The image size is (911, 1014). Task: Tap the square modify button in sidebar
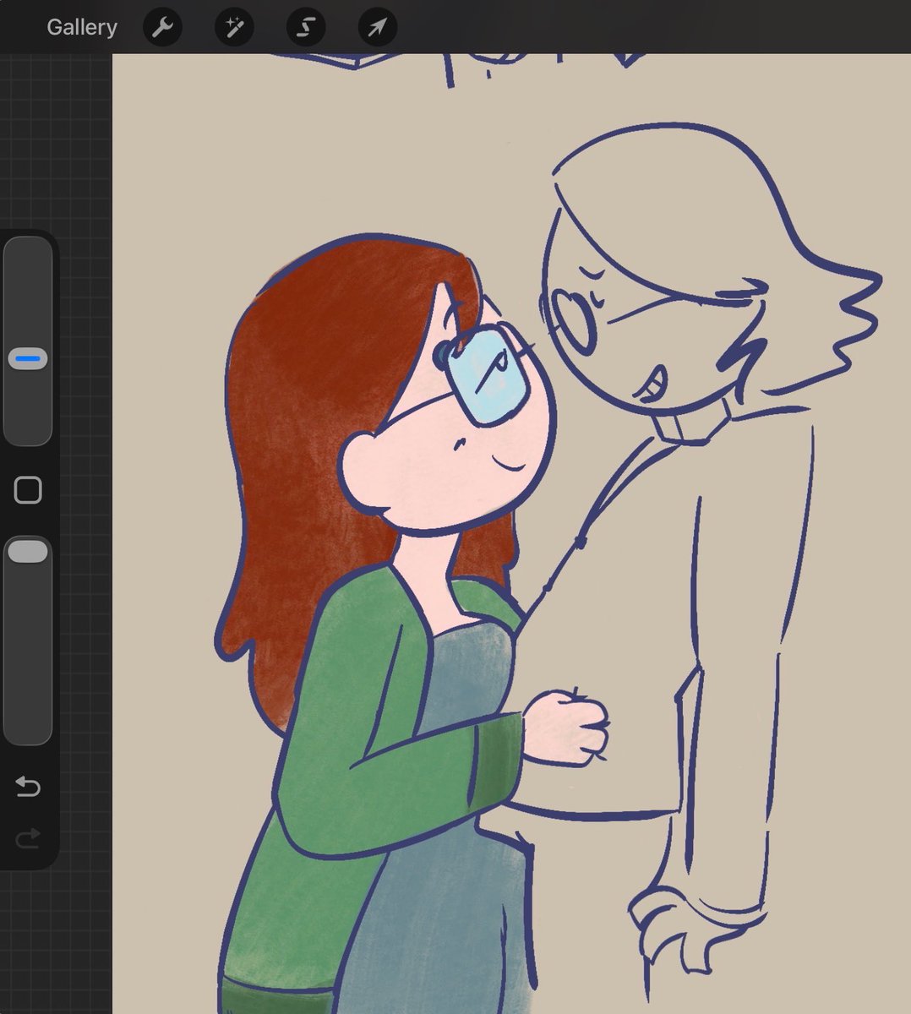(28, 490)
